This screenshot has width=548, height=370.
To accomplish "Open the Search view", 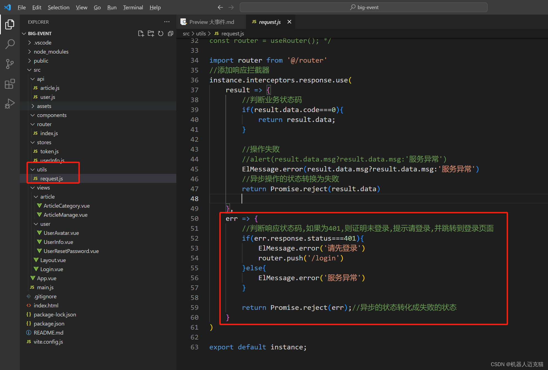I will tap(10, 44).
